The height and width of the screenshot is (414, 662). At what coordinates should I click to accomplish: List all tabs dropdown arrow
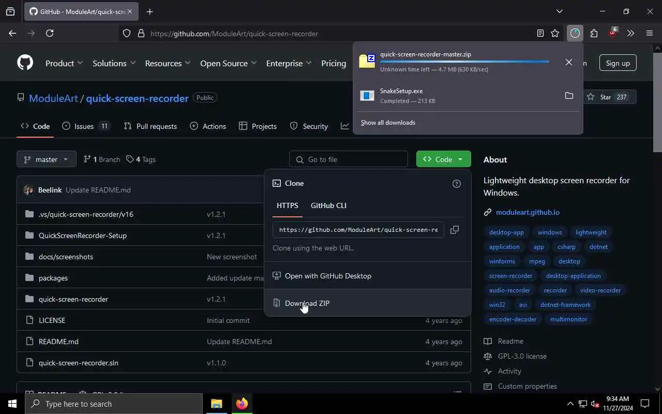[559, 11]
